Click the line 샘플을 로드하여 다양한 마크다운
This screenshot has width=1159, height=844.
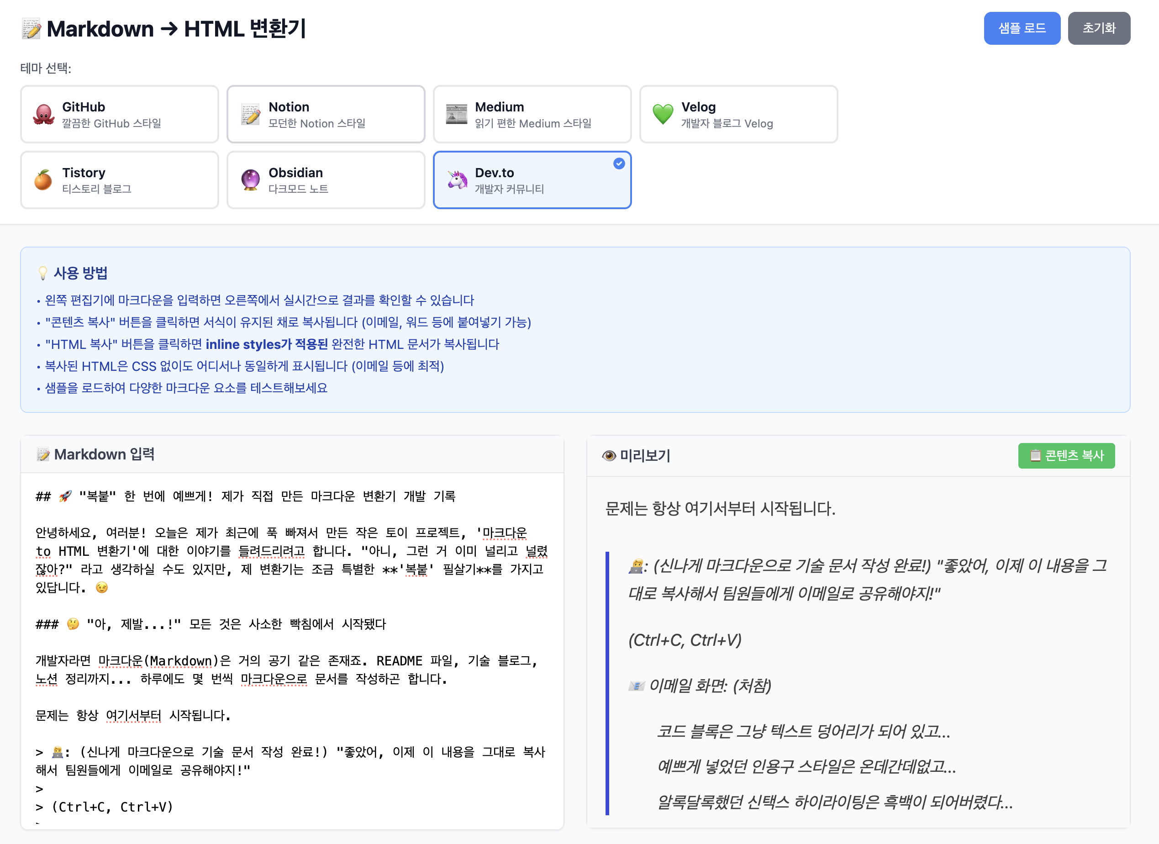click(x=186, y=388)
